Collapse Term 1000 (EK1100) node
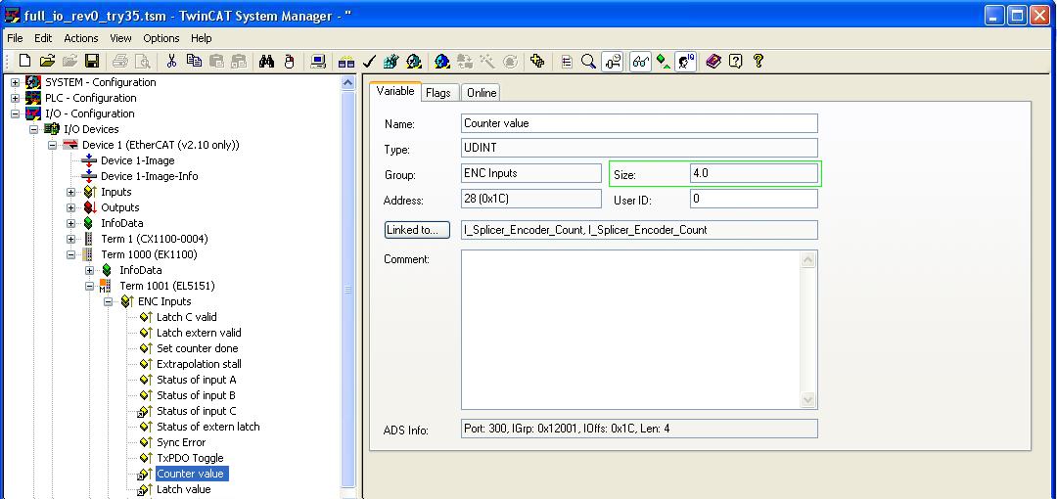This screenshot has width=1057, height=499. click(70, 255)
